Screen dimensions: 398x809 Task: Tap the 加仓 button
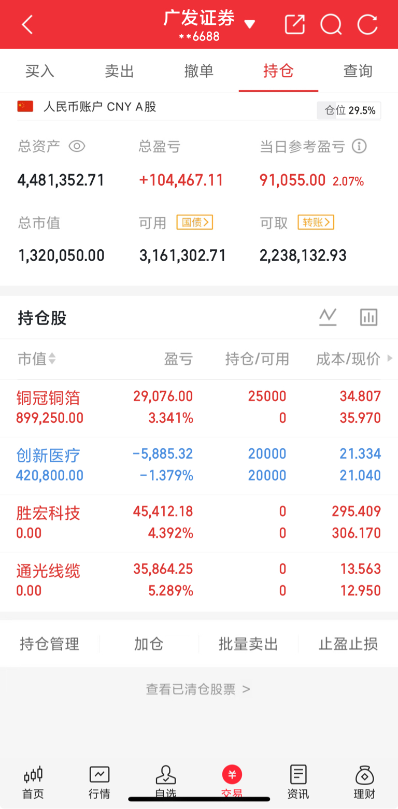[x=149, y=644]
